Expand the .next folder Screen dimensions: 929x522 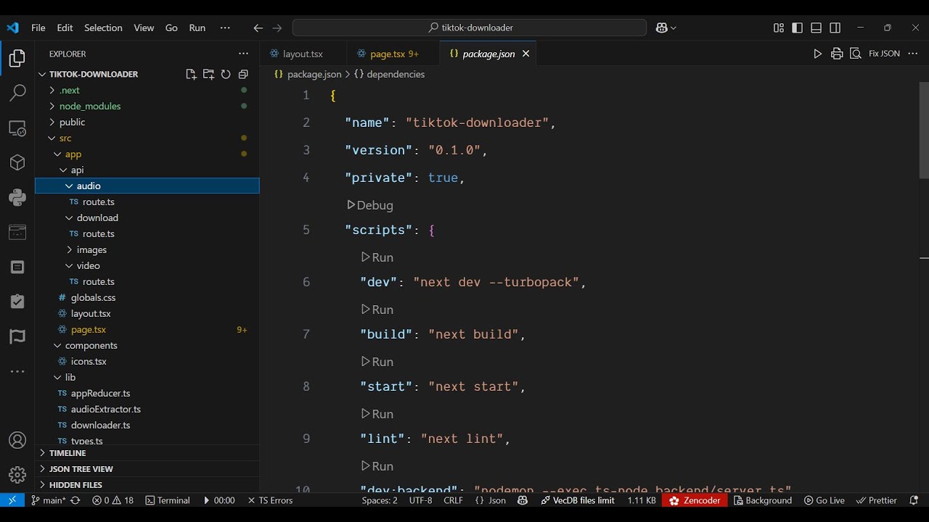point(52,90)
